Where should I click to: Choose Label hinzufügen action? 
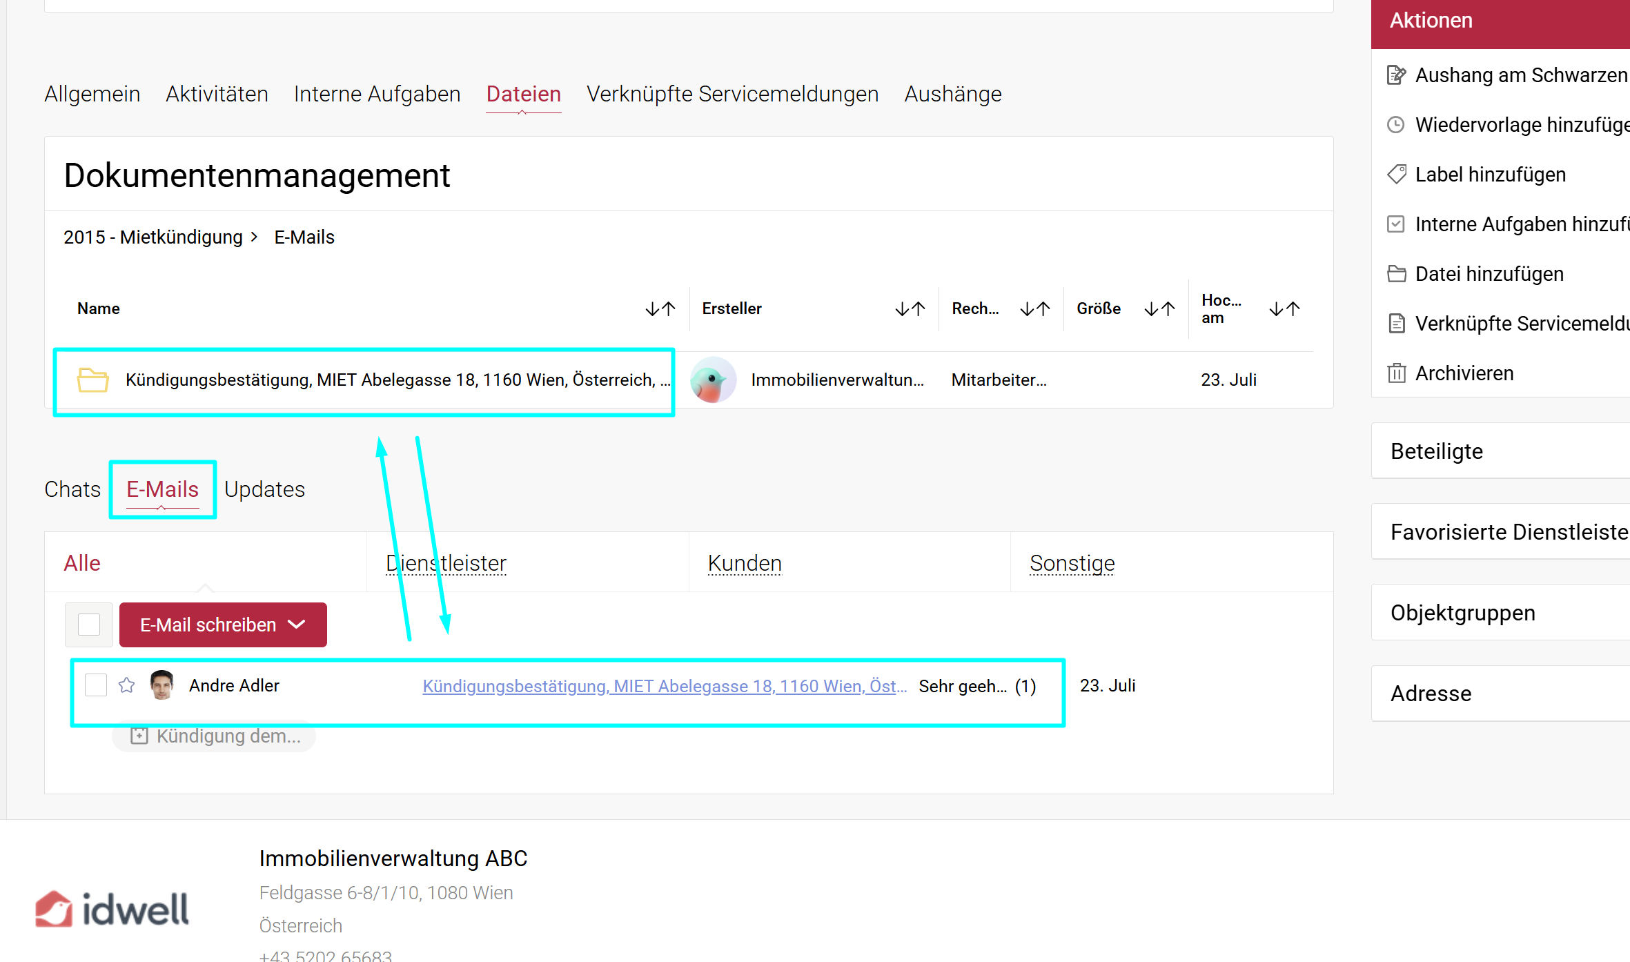[x=1491, y=174]
